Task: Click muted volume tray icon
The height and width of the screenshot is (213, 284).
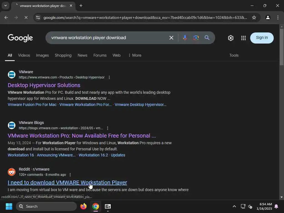Action: point(250,206)
